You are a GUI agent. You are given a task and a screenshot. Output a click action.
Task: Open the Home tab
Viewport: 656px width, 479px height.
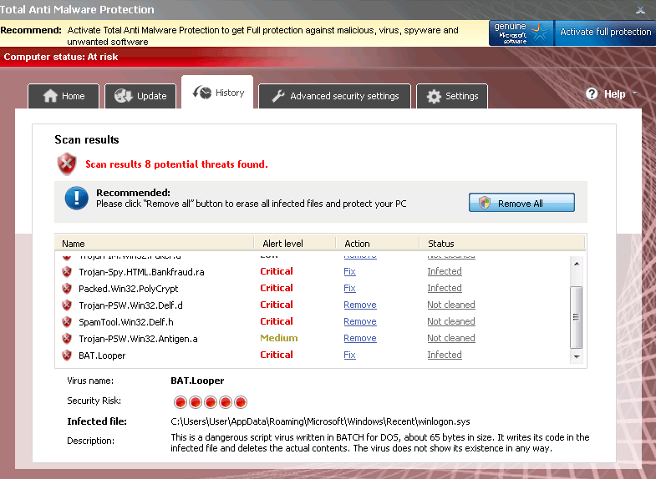(x=64, y=96)
